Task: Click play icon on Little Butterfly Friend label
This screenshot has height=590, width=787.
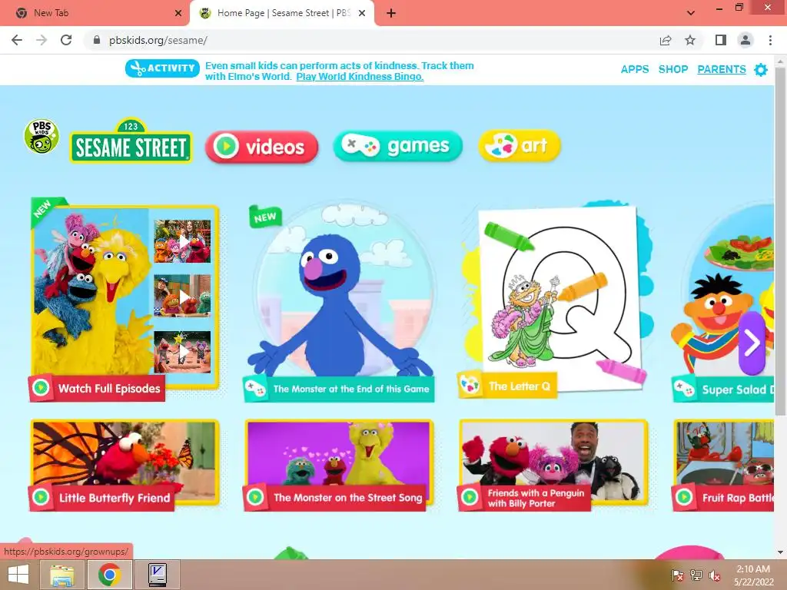Action: pos(41,497)
